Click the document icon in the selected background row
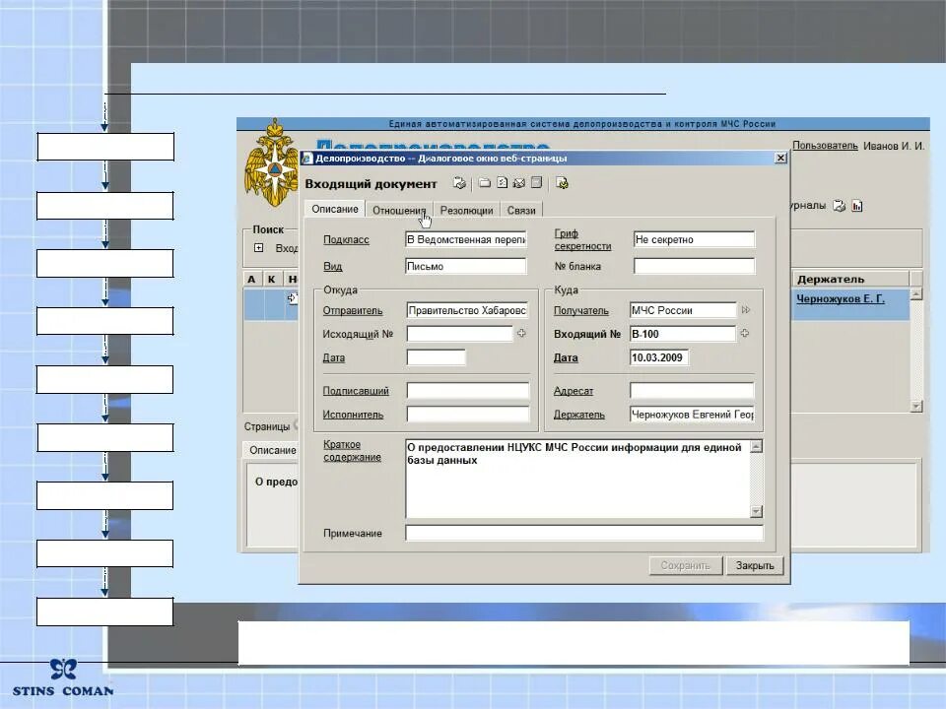Viewport: 946px width, 709px height. click(x=293, y=297)
